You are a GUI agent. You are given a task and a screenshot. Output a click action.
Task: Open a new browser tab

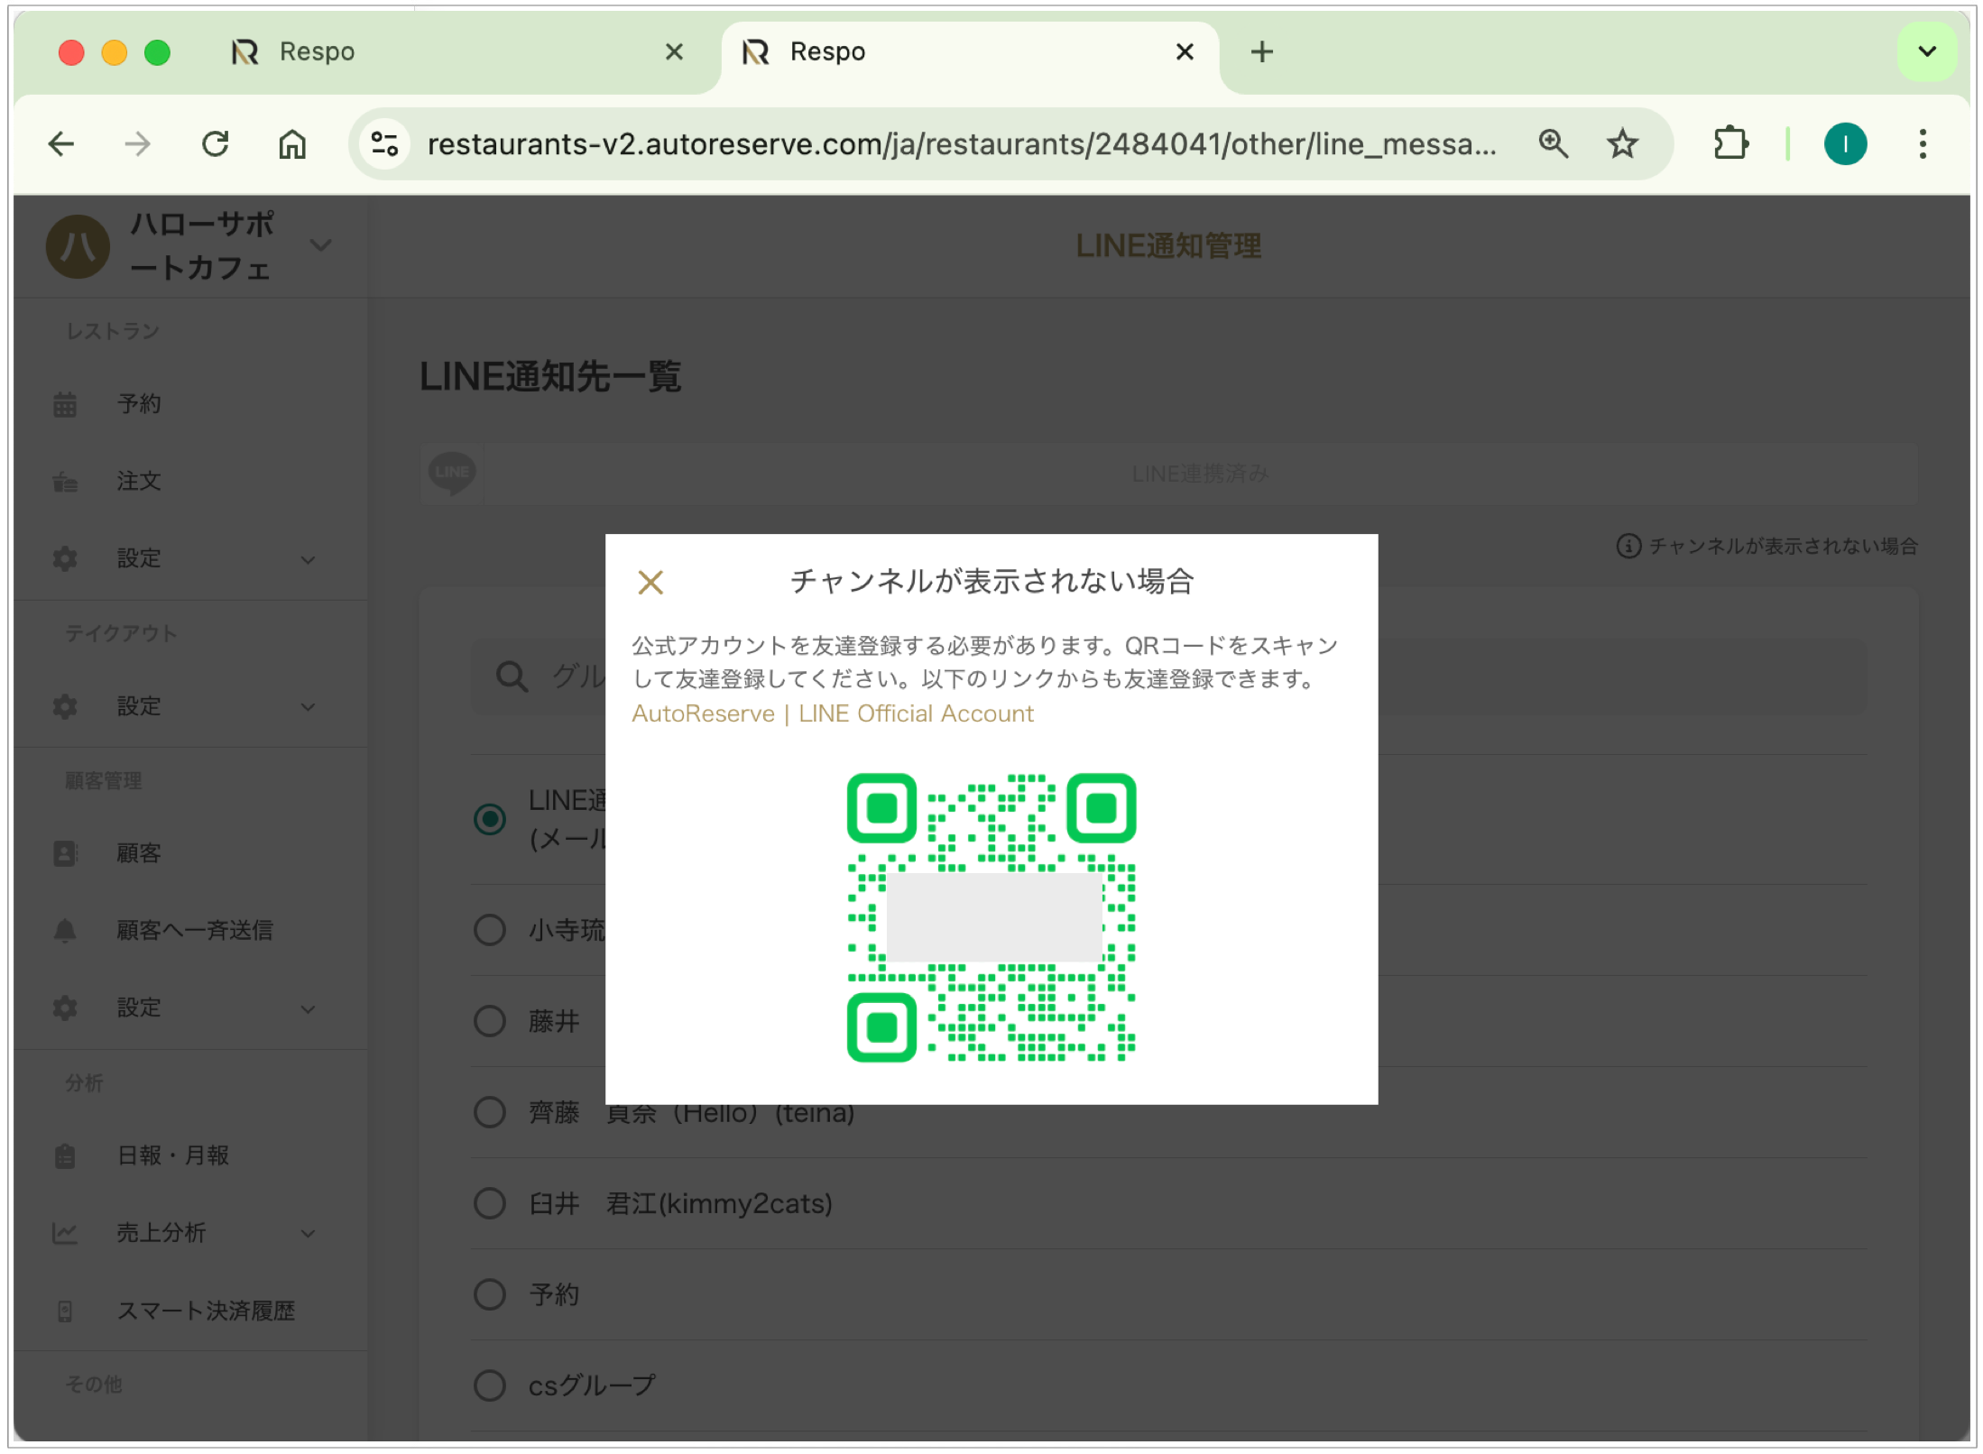point(1261,51)
